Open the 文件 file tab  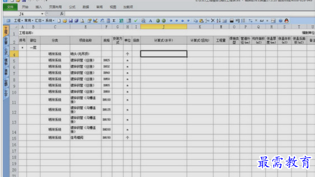click(x=10, y=7)
